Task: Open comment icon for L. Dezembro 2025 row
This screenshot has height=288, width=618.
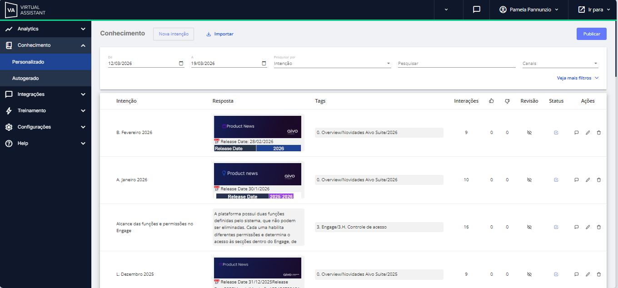Action: (x=576, y=274)
